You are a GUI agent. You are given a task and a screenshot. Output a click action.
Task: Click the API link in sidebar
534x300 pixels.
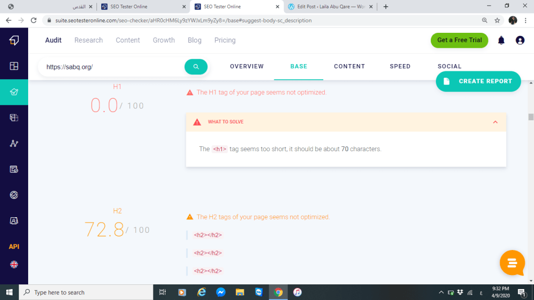point(14,246)
